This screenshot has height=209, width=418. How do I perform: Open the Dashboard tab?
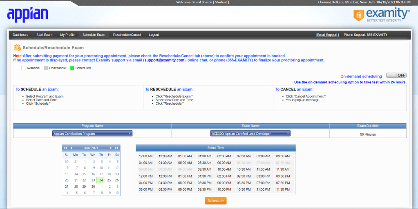coord(20,35)
